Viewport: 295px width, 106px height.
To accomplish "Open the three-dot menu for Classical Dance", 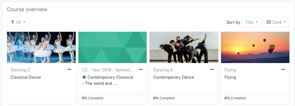I will click(x=69, y=69).
